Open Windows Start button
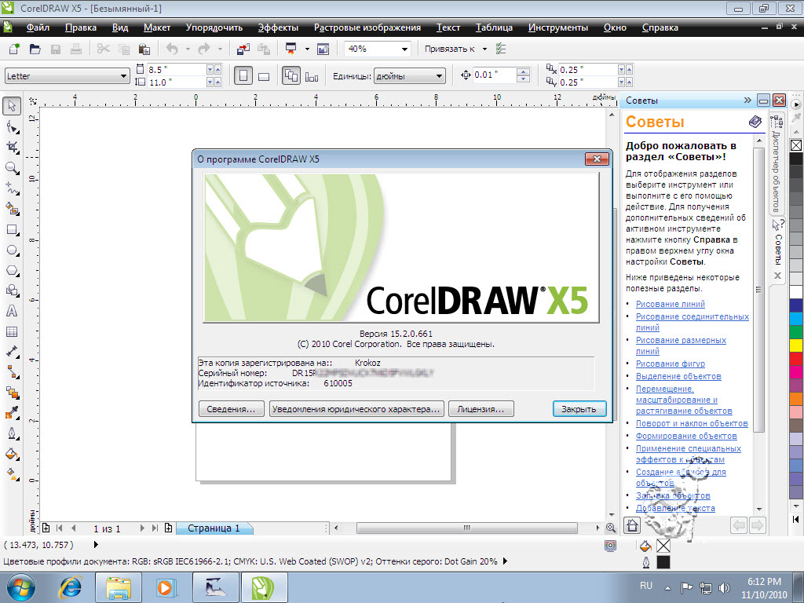The image size is (804, 603). 21,587
